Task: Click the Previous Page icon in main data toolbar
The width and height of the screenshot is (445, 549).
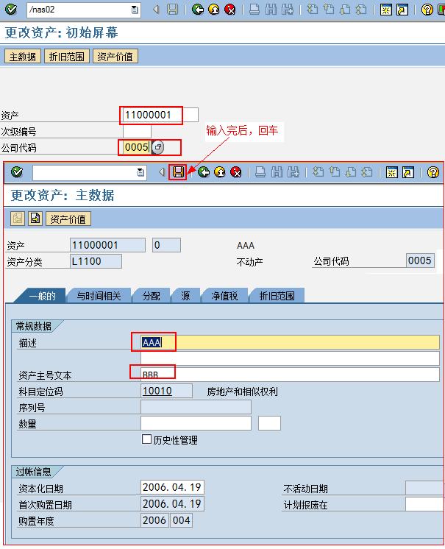Action: tap(335, 172)
